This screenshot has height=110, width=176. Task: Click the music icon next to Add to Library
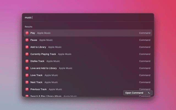click(x=27, y=47)
